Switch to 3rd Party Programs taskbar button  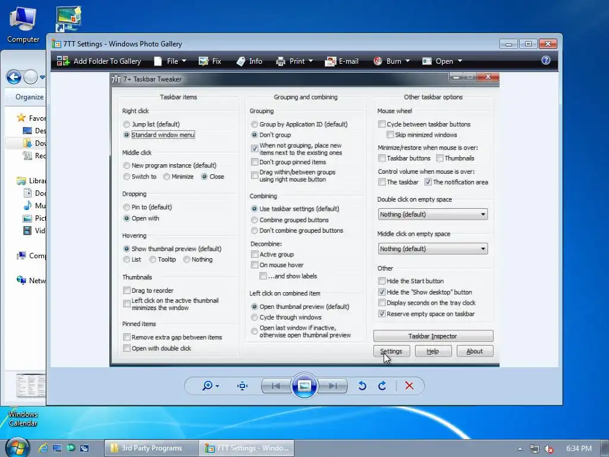tap(151, 448)
